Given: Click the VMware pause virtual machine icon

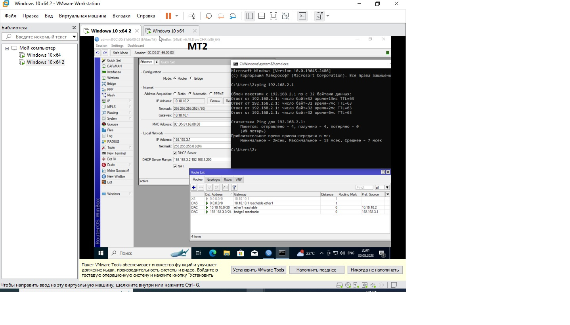Looking at the screenshot, I should 168,16.
